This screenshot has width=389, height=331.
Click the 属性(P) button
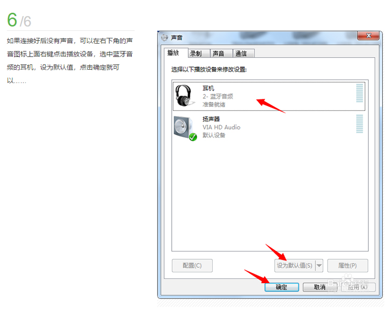pos(348,266)
